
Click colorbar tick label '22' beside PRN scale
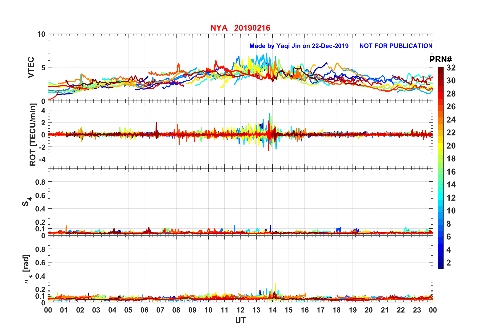[451, 133]
